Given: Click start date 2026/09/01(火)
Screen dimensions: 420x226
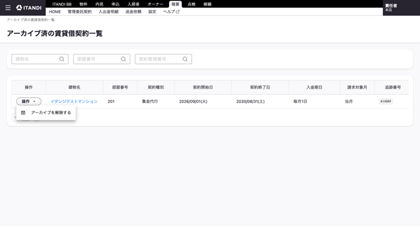Looking at the screenshot, I should pos(193,101).
